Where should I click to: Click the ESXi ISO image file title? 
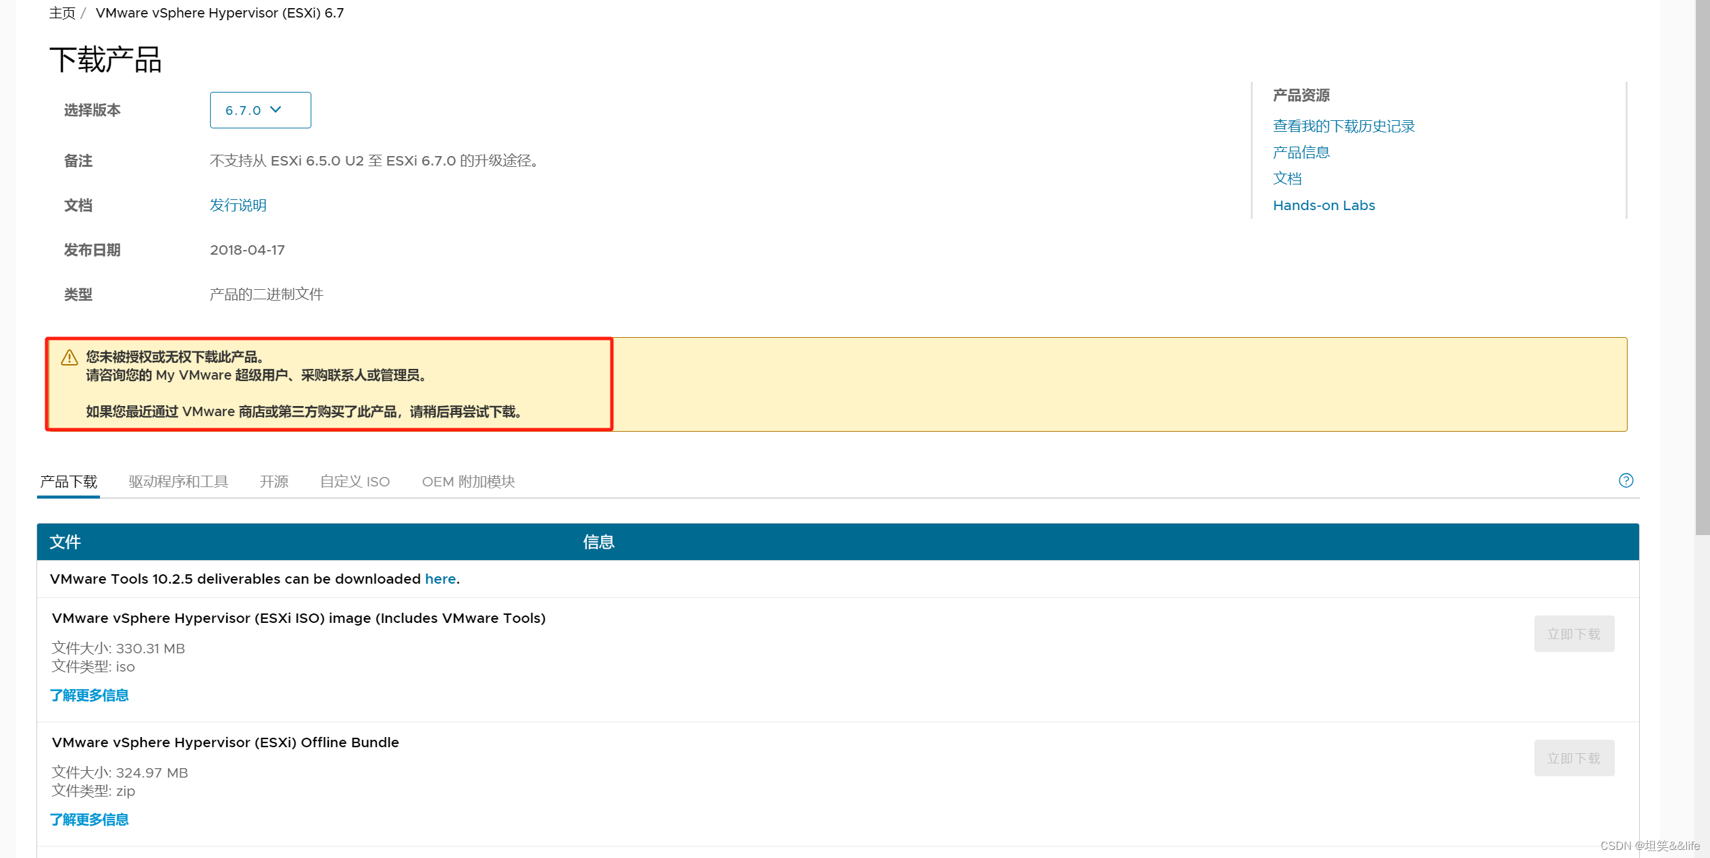coord(299,618)
